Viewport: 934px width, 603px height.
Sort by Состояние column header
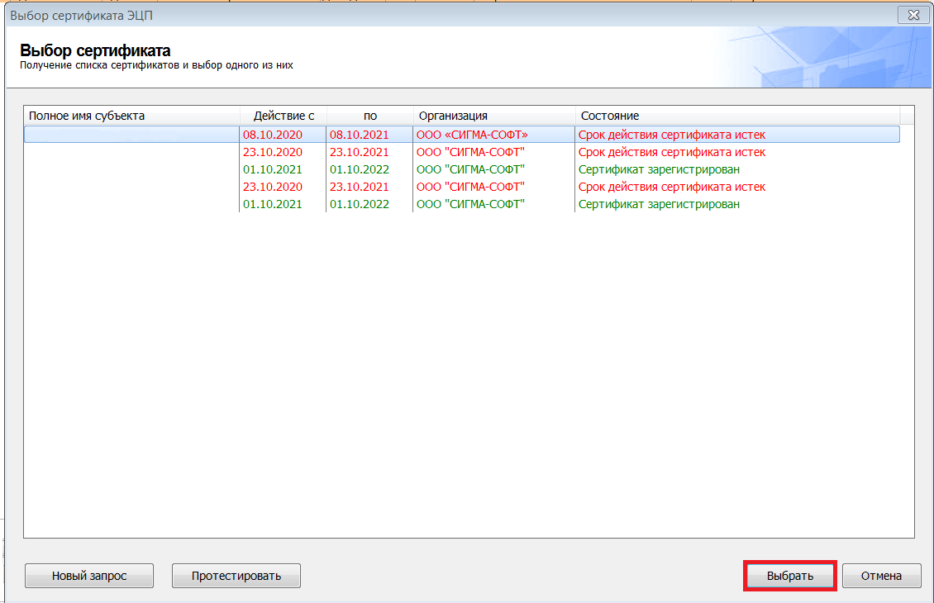[x=737, y=116]
